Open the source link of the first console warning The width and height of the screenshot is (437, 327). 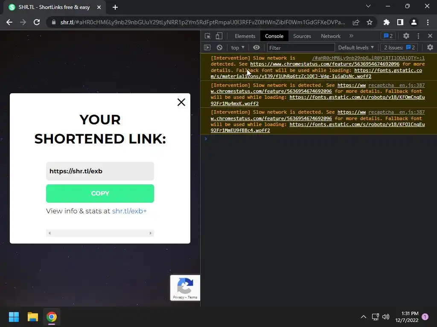pyautogui.click(x=368, y=58)
